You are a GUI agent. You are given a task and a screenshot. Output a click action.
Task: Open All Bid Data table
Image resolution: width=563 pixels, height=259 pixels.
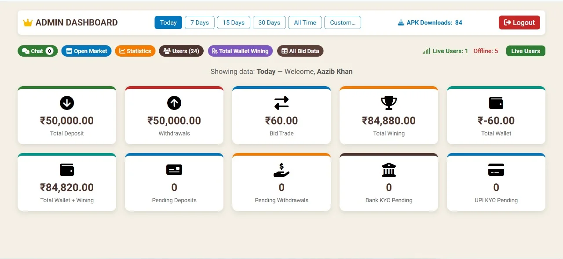pyautogui.click(x=300, y=51)
